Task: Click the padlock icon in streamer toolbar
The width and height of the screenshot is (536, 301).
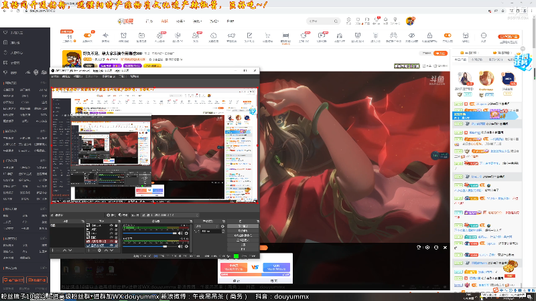Action: click(429, 35)
